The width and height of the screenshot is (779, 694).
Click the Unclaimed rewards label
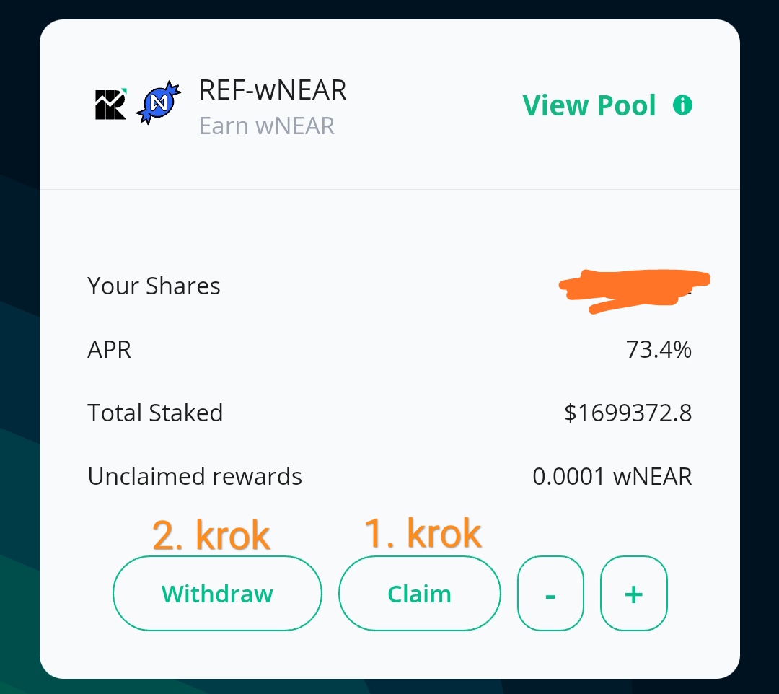click(195, 477)
